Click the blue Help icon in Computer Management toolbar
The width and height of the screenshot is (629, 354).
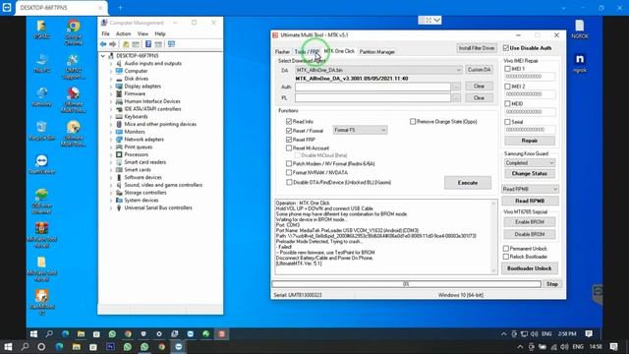[x=148, y=44]
